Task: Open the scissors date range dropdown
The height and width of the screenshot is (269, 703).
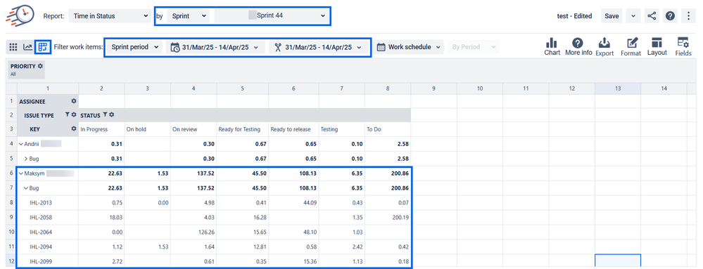Action: click(318, 47)
